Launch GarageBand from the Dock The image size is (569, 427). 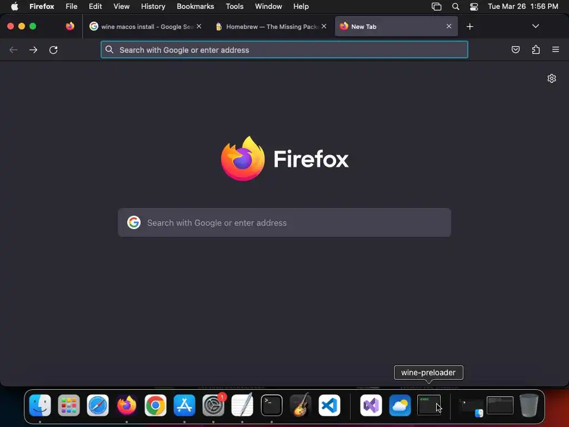pos(301,405)
